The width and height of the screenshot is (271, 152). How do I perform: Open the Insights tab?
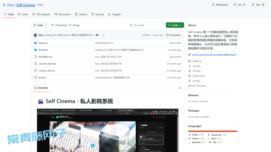click(114, 14)
